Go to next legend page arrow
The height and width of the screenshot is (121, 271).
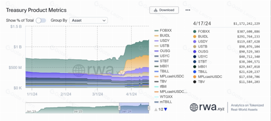pos(165,109)
